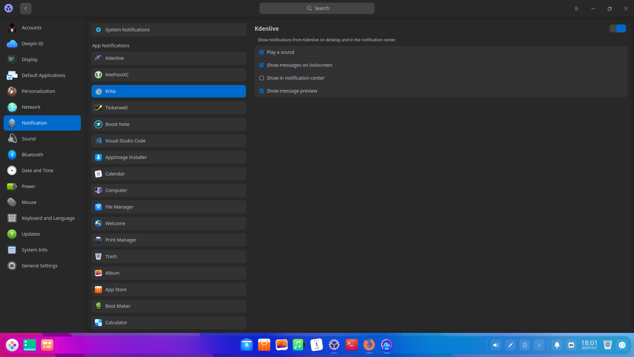The height and width of the screenshot is (357, 634).
Task: Open Updates settings in the sidebar
Action: pos(31,234)
